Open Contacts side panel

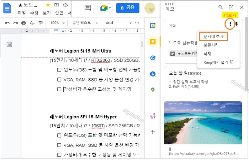(153, 74)
